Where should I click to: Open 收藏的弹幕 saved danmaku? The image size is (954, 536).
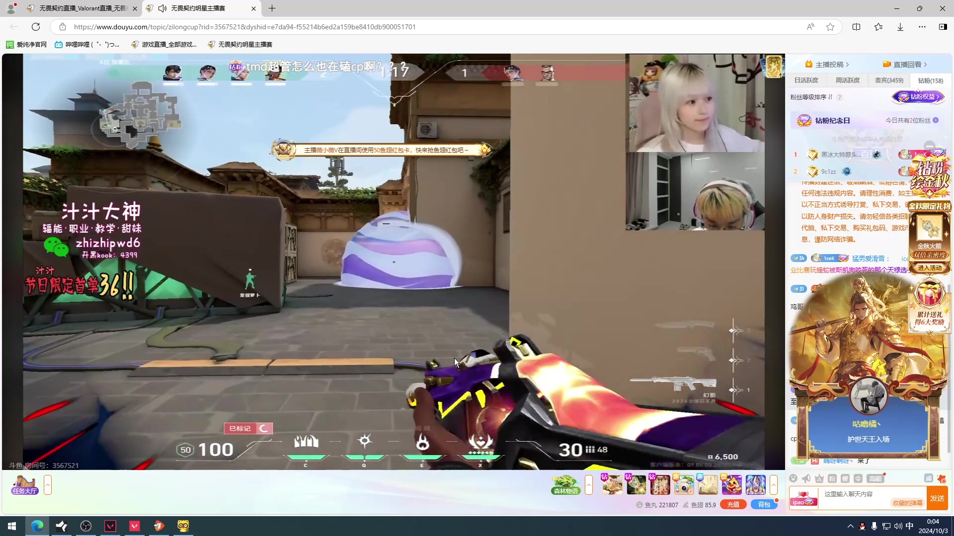(x=907, y=503)
